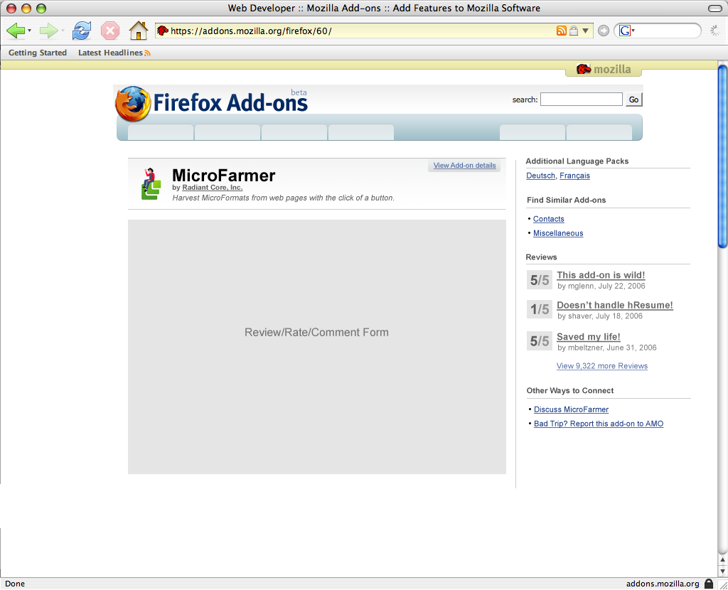Open the 'Saved my life!' review
The image size is (728, 590).
tap(588, 337)
